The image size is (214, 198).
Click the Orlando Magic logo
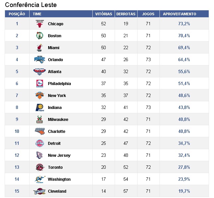[40, 59]
